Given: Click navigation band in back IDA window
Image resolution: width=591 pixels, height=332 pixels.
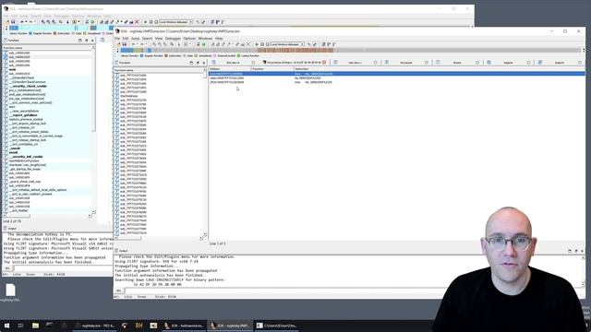Looking at the screenshot, I should (60, 28).
